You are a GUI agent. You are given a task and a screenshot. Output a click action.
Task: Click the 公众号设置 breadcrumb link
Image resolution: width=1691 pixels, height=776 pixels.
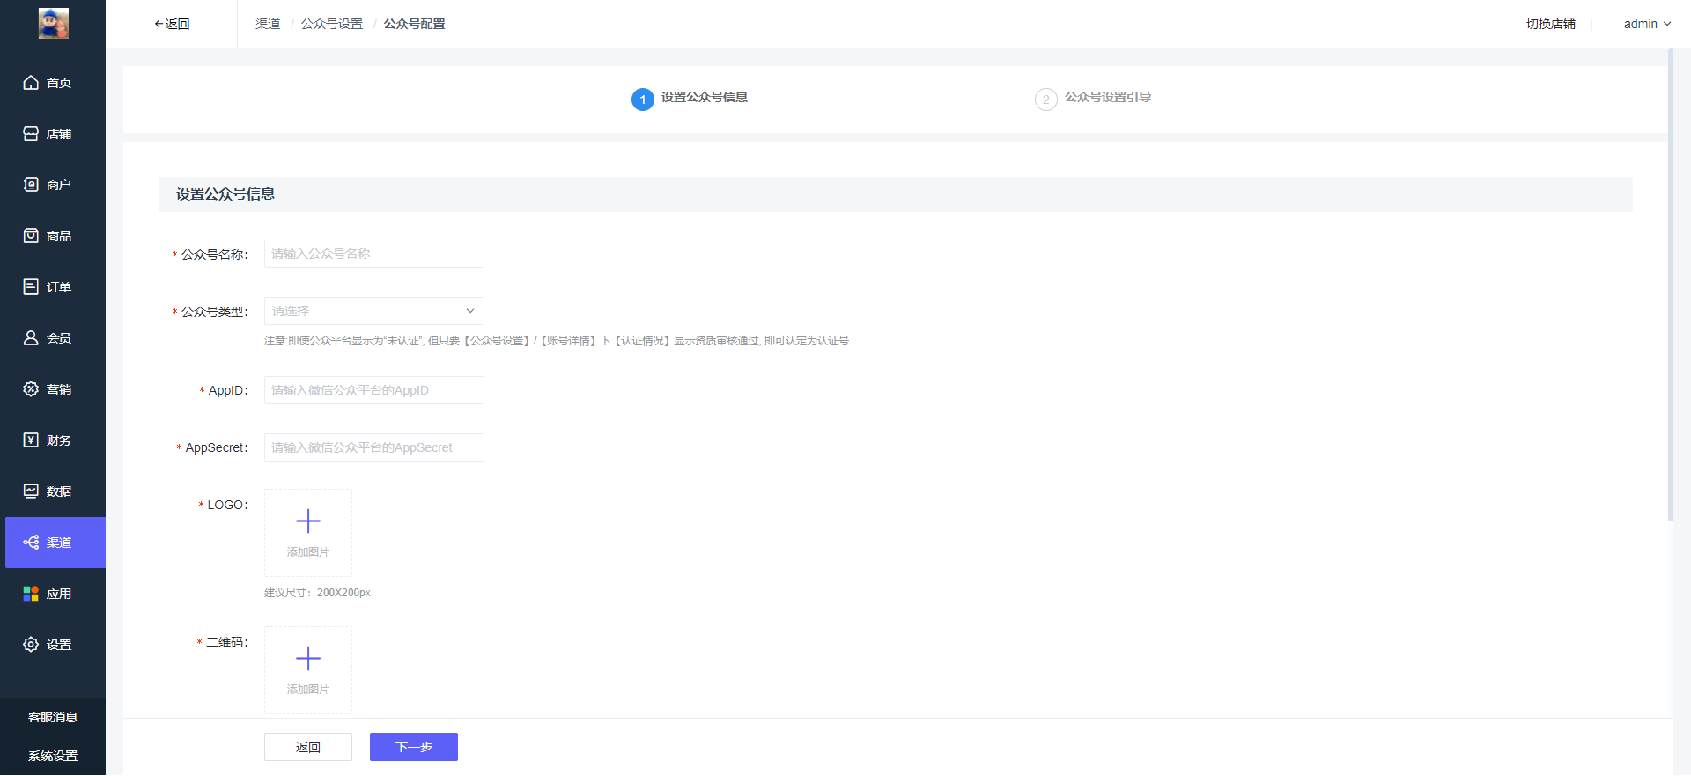pos(332,24)
